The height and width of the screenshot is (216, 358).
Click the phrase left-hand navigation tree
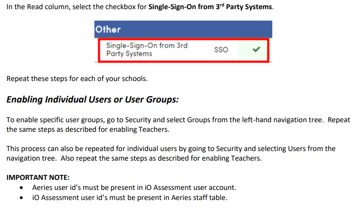(283, 120)
